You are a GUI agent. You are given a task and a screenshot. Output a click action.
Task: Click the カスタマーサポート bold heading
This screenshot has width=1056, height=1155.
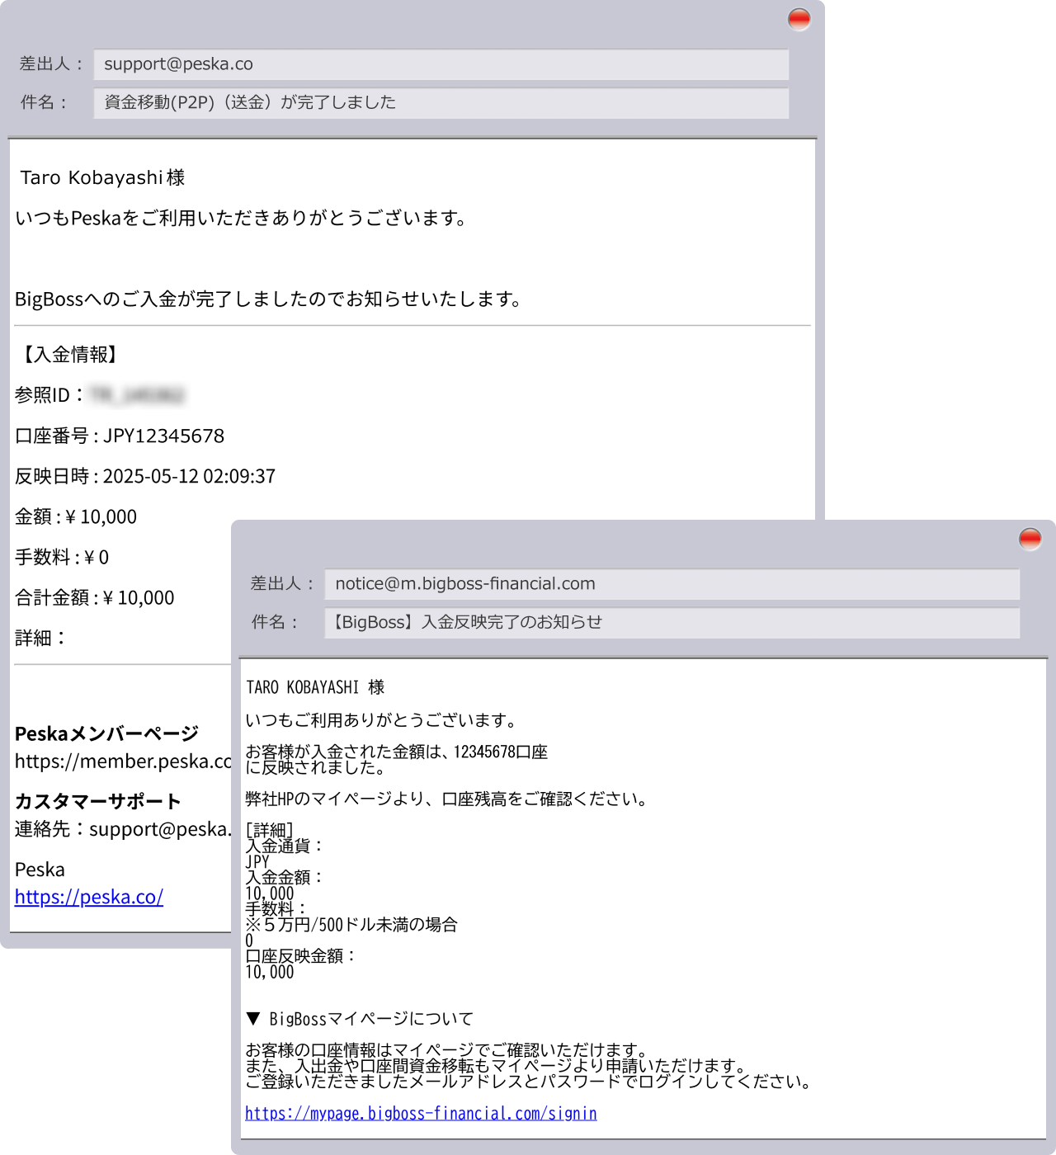pyautogui.click(x=97, y=801)
